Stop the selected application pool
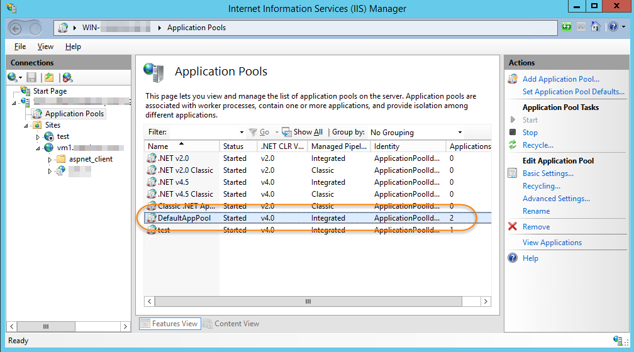634x352 pixels. [530, 133]
